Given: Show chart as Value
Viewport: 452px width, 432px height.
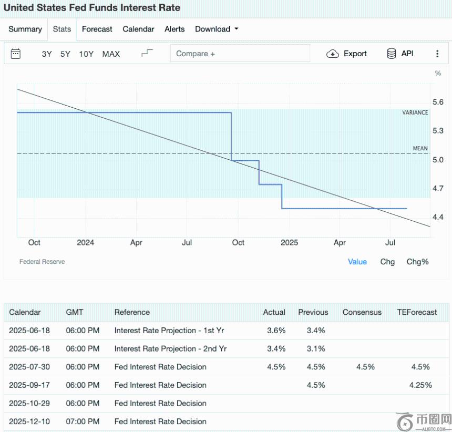Looking at the screenshot, I should tap(357, 262).
